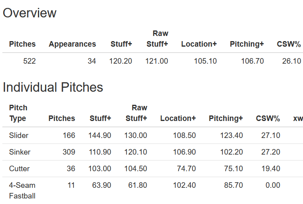Click the 4-Seam Fastball Pitching+ value 85.70

pyautogui.click(x=233, y=185)
